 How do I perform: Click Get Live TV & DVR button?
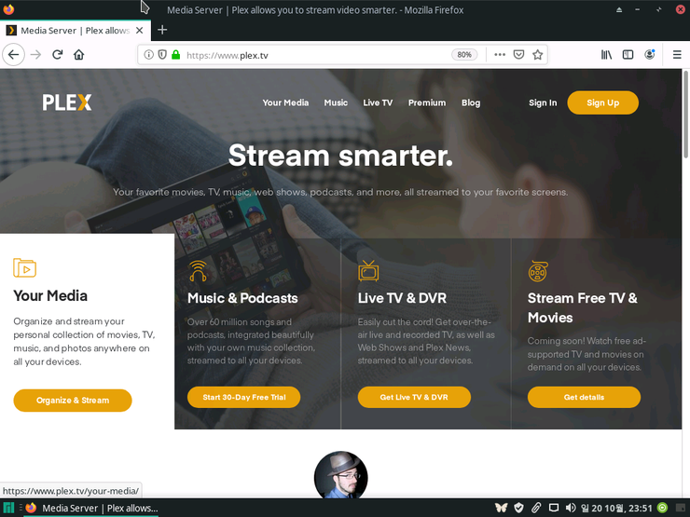[414, 398]
